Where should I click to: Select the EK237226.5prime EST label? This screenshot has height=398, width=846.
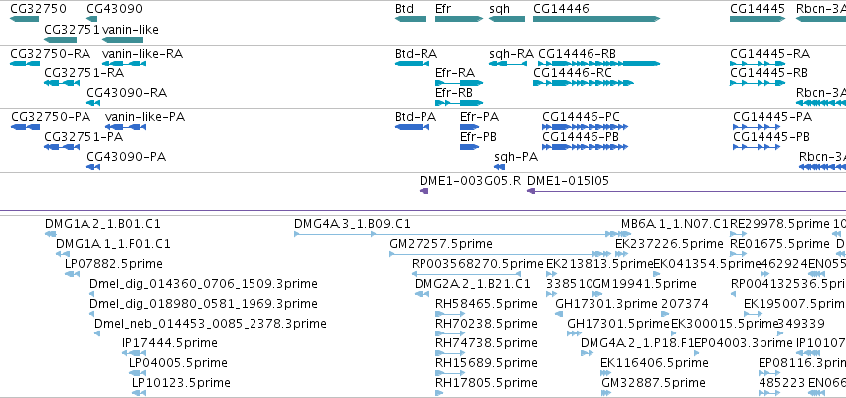669,244
